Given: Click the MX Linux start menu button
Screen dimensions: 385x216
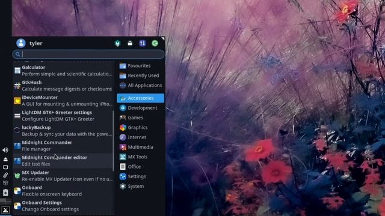Looking at the screenshot, I should [5, 210].
